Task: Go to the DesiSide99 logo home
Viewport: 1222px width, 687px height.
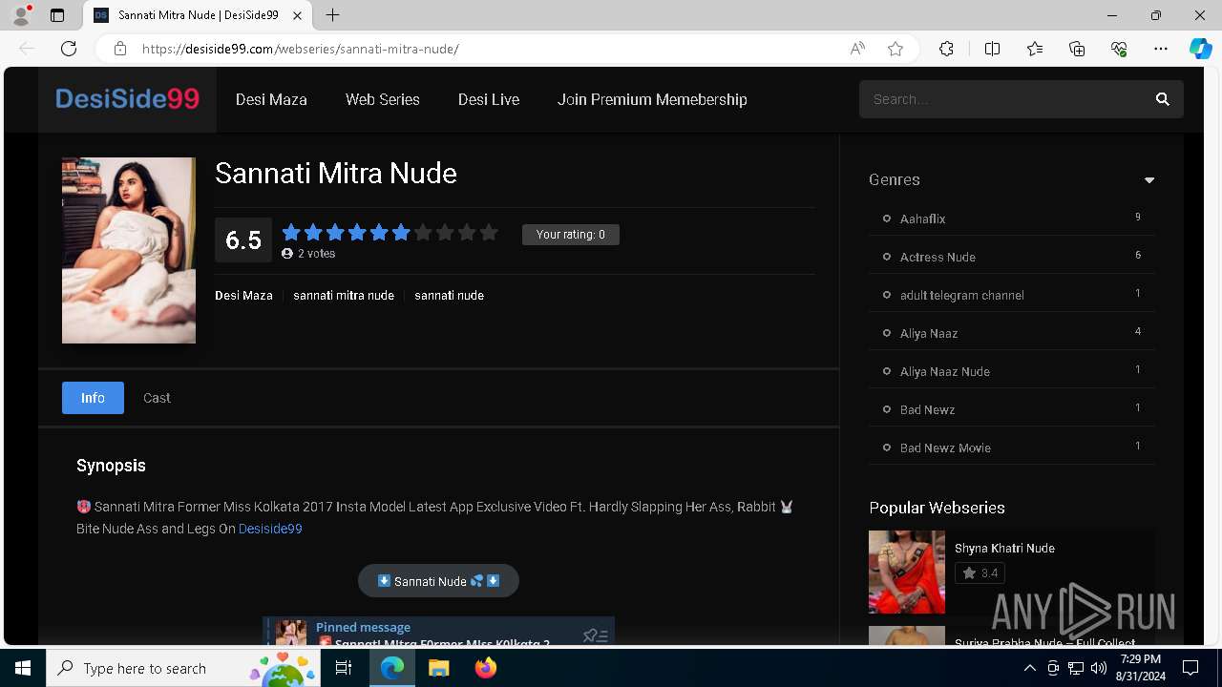Action: click(127, 99)
